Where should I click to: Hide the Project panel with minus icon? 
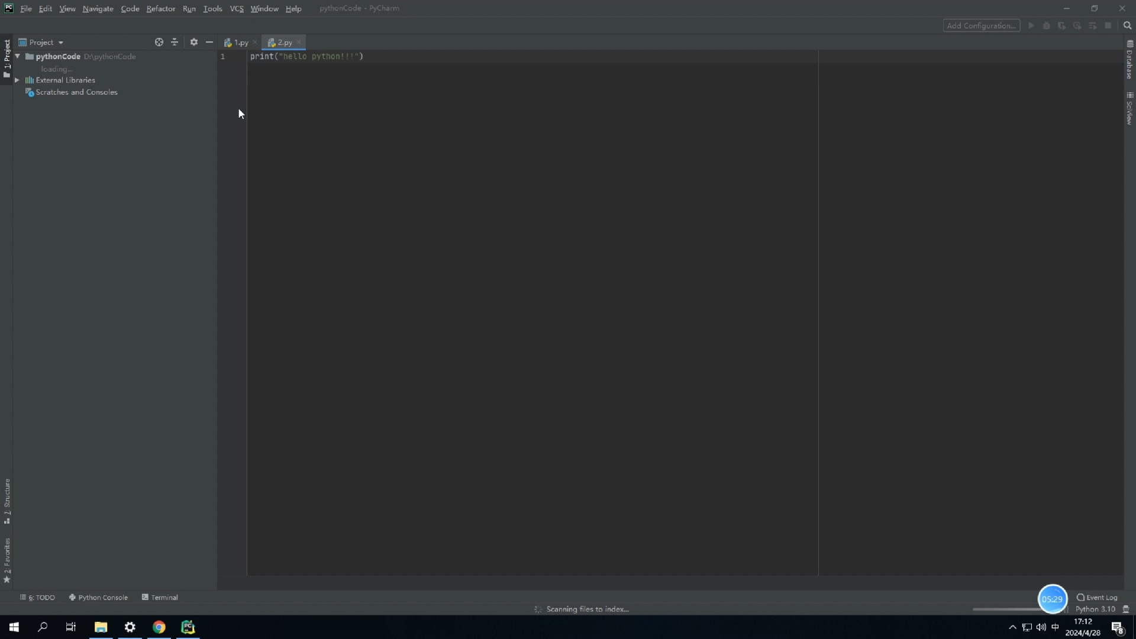(x=209, y=42)
